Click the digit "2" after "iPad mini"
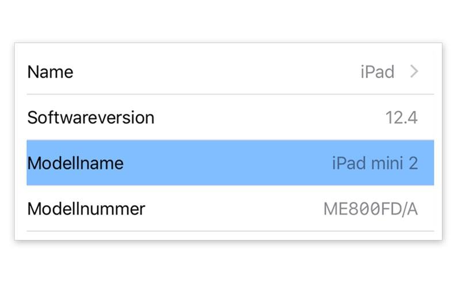The width and height of the screenshot is (458, 286). pos(413,163)
